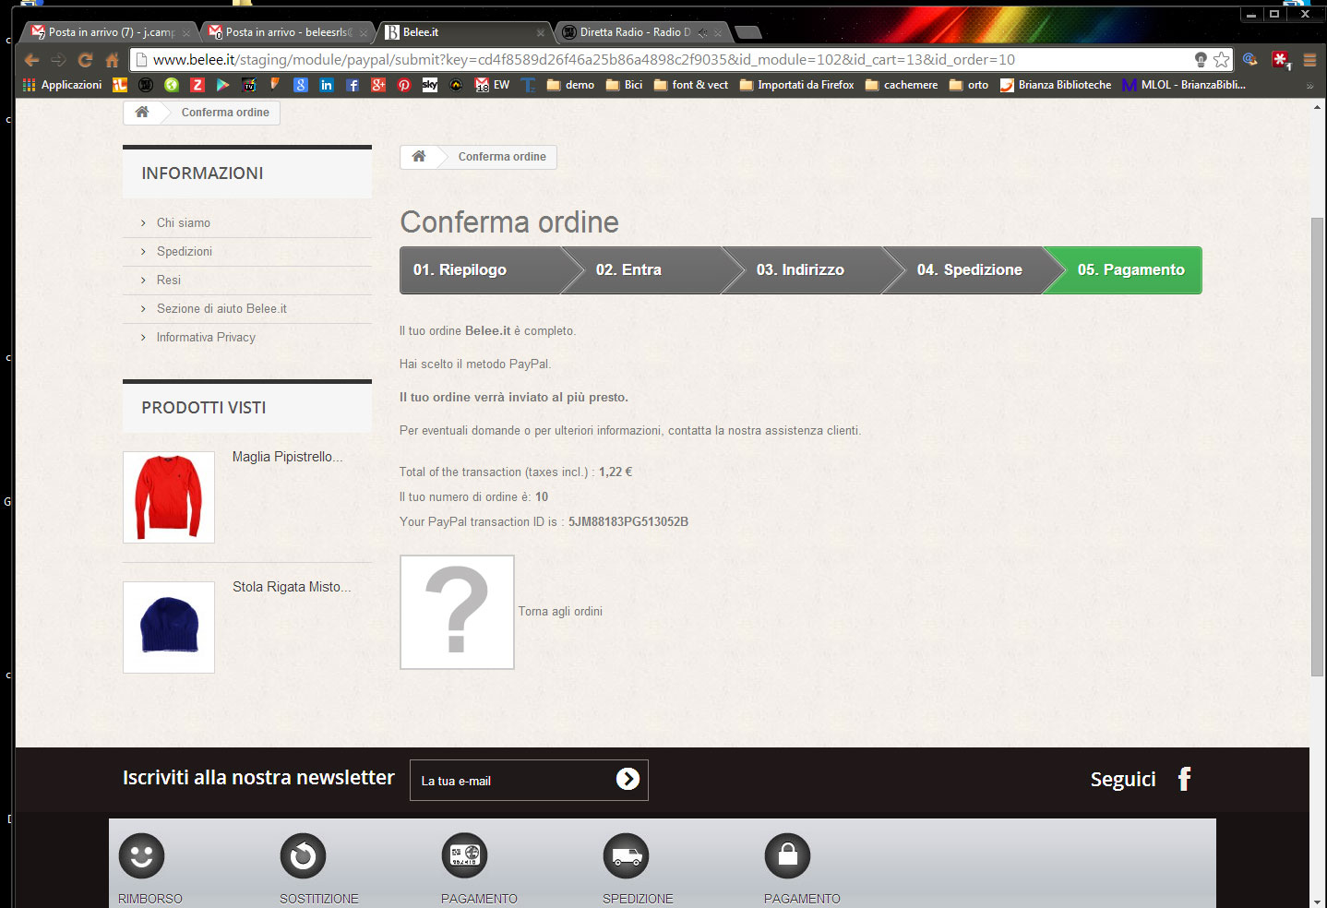1327x908 pixels.
Task: Open the Google+ bookmark icon
Action: pos(378,85)
